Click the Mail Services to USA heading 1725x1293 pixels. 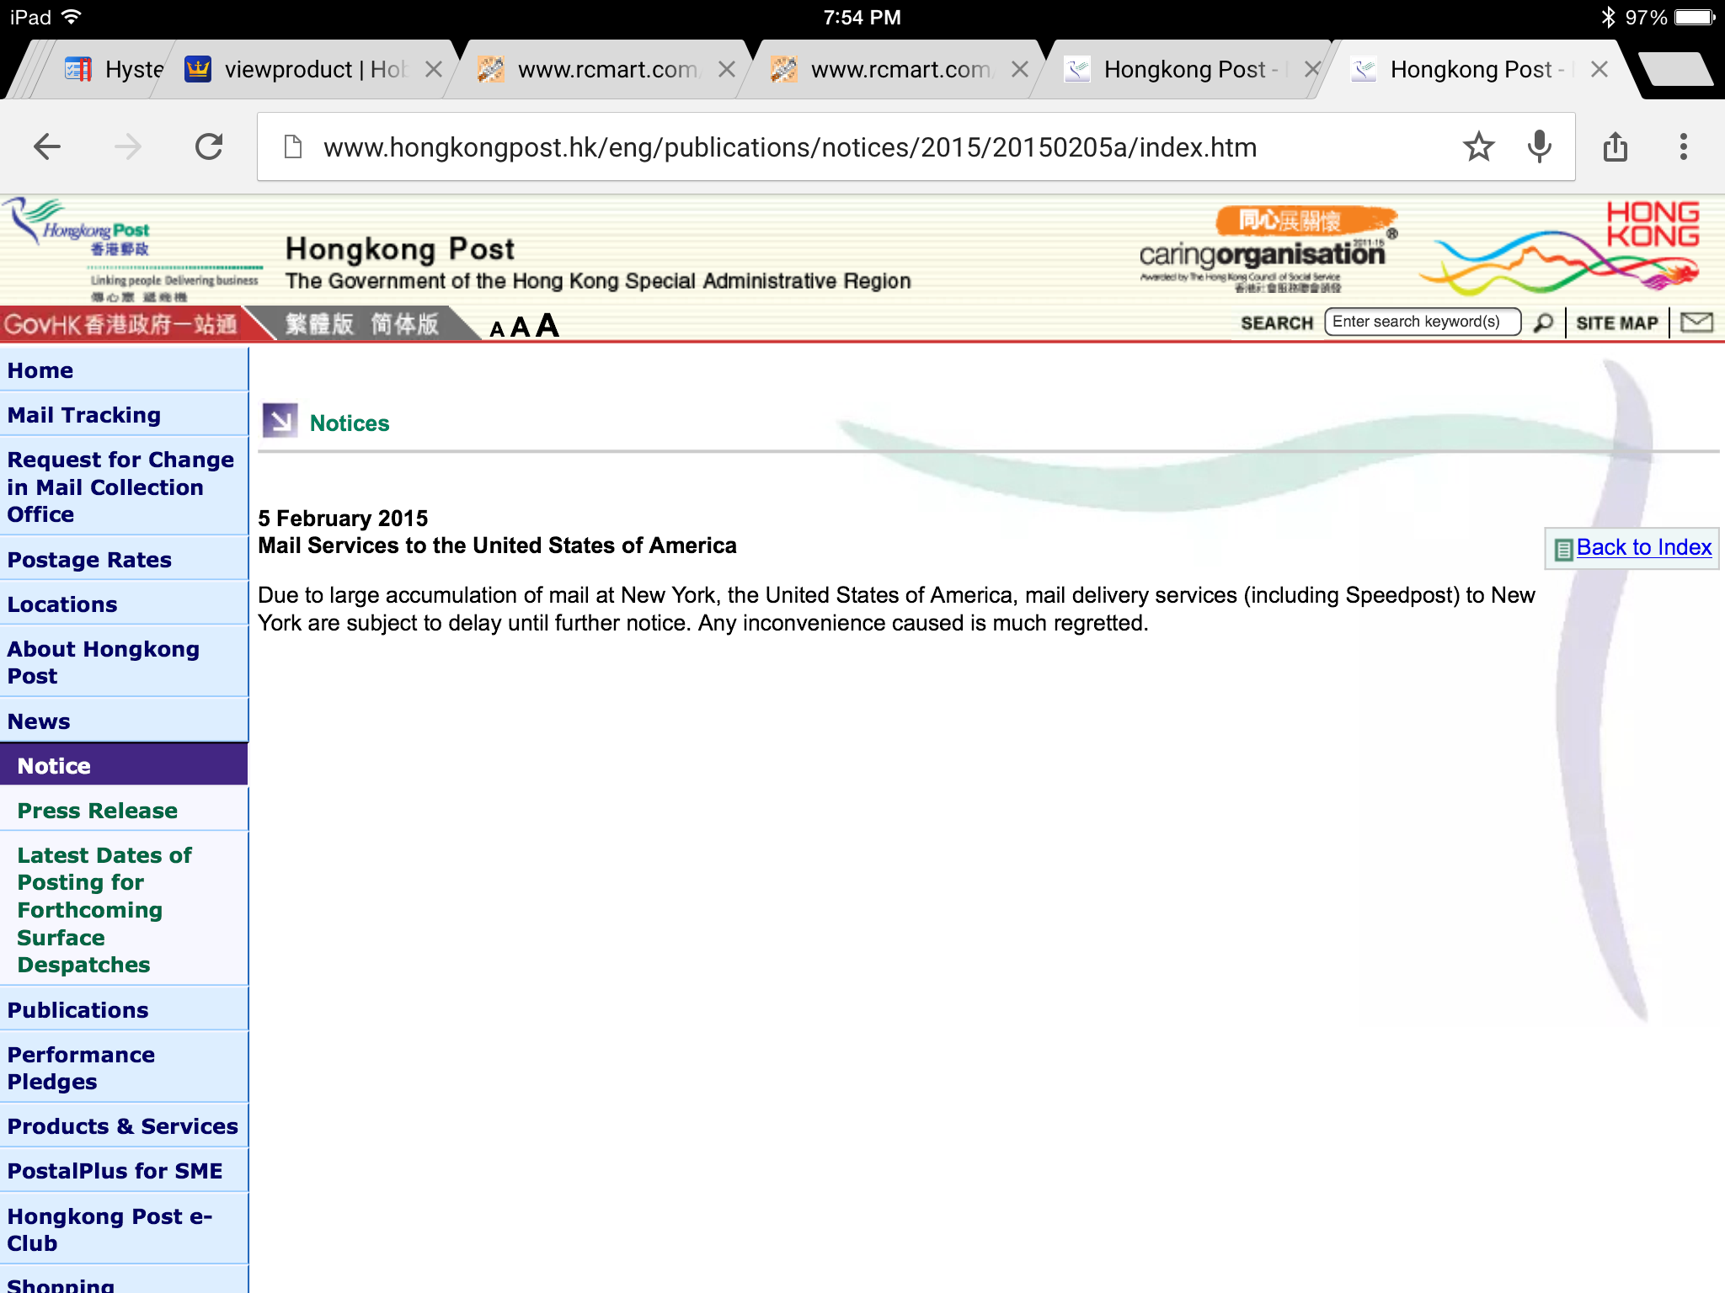497,545
